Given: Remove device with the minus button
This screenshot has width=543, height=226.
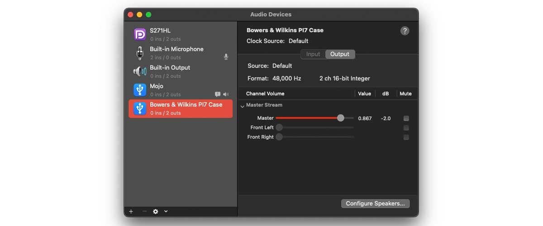Looking at the screenshot, I should click(144, 211).
